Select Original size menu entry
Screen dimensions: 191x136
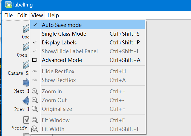(88, 109)
